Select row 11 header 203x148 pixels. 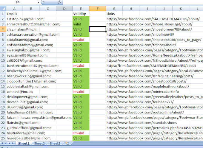(x=3, y=66)
